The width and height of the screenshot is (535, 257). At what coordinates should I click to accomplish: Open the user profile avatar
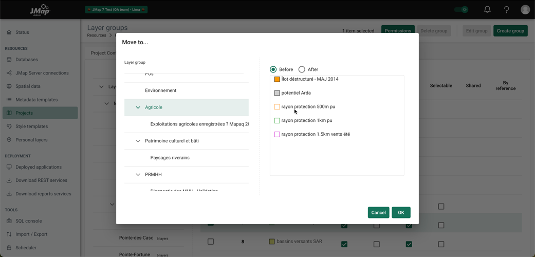[525, 9]
